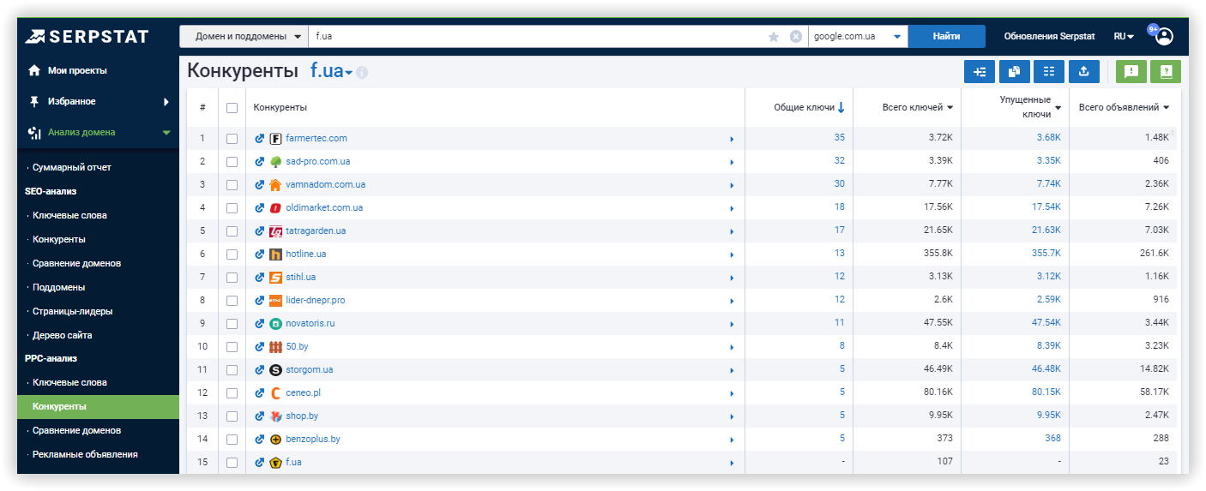Click the add-filter blue toolbar button
1206x491 pixels.
pyautogui.click(x=980, y=72)
